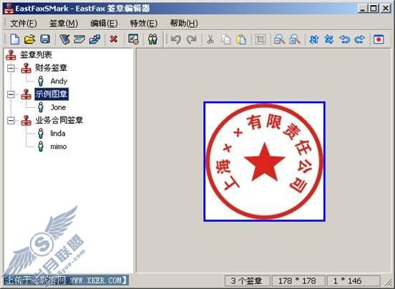Open the 帮助(H) menu

coord(184,24)
